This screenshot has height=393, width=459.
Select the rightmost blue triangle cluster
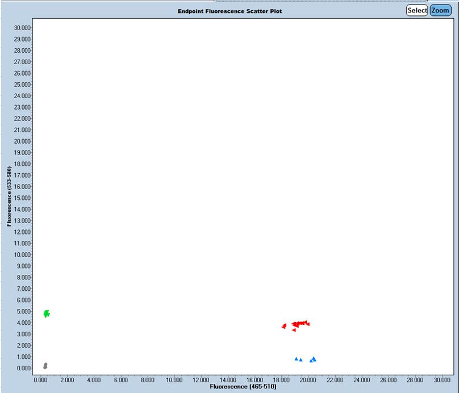(312, 359)
